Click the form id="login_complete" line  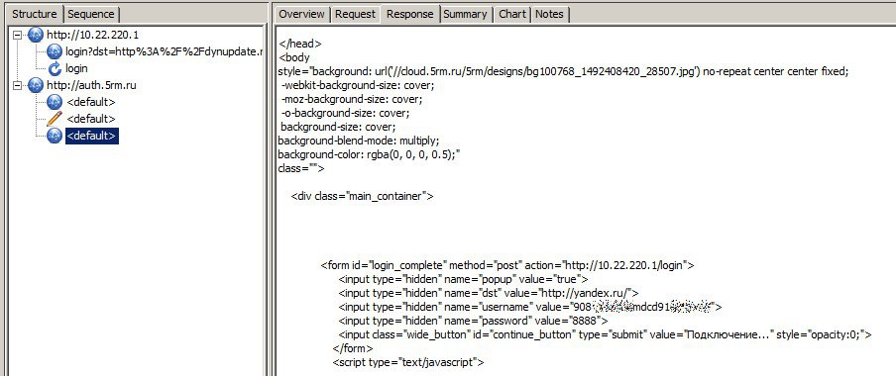507,265
